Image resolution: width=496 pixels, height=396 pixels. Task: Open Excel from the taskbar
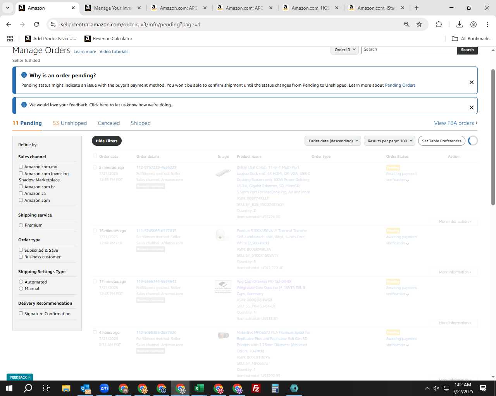pos(199,388)
